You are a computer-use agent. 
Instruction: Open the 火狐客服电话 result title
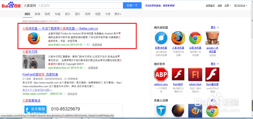31,101
